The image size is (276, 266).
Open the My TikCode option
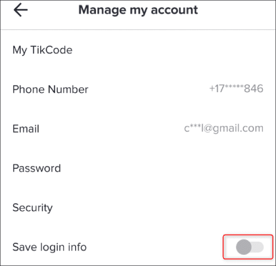[x=138, y=50]
